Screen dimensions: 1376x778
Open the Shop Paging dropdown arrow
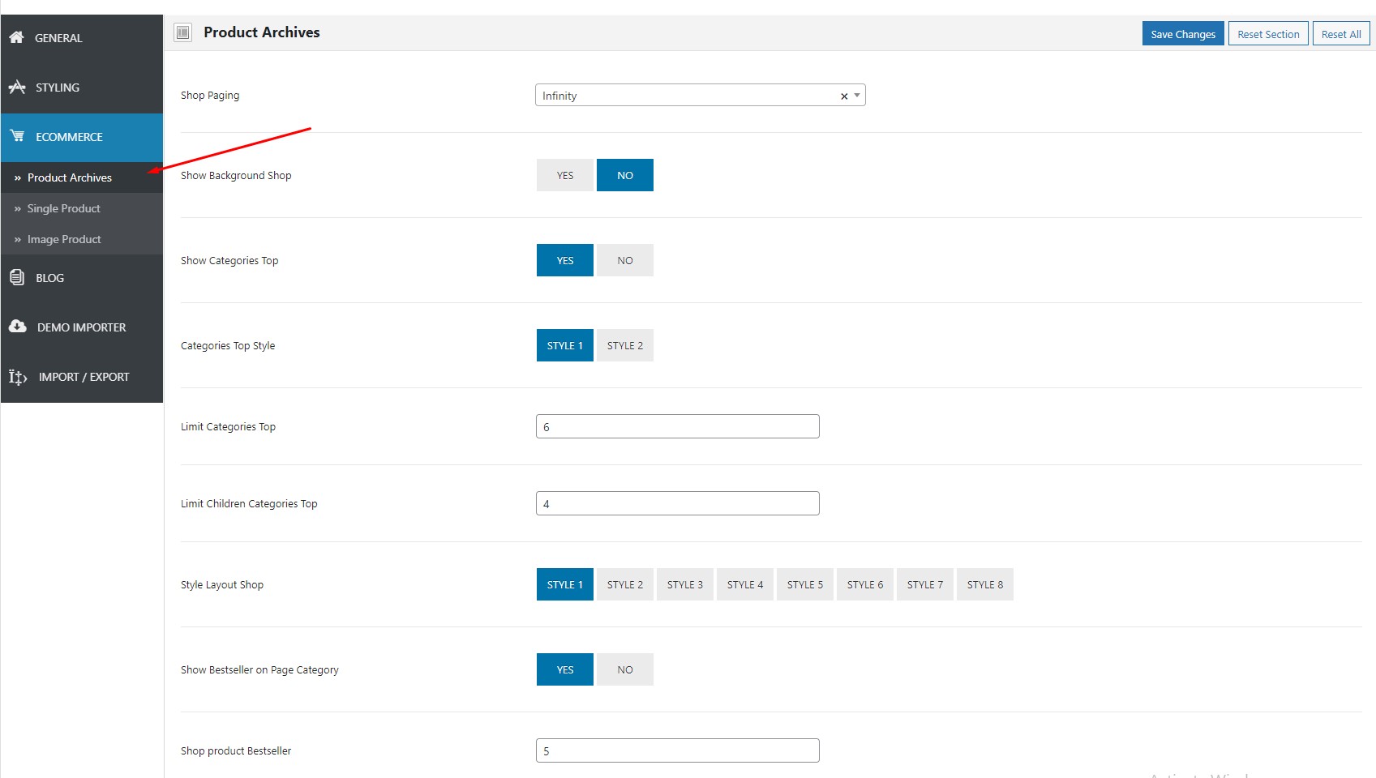click(x=857, y=96)
